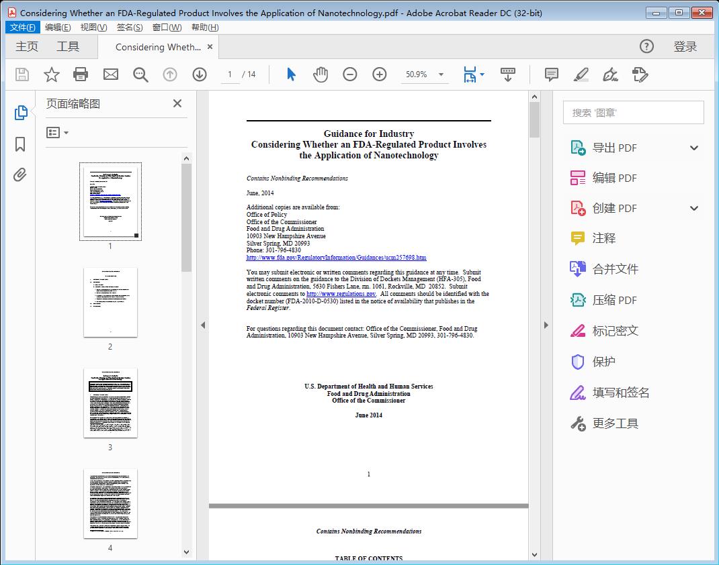Open the attachments paperclip panel
The image size is (719, 565).
click(20, 175)
